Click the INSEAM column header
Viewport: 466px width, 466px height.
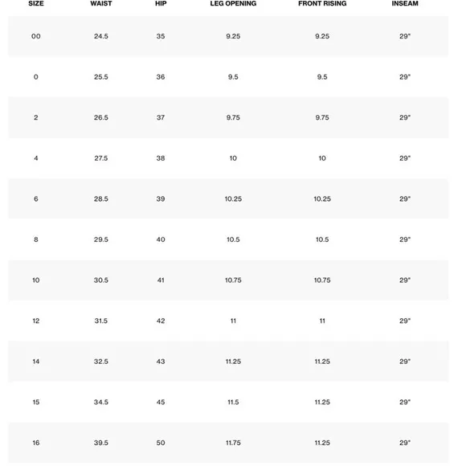[405, 3]
